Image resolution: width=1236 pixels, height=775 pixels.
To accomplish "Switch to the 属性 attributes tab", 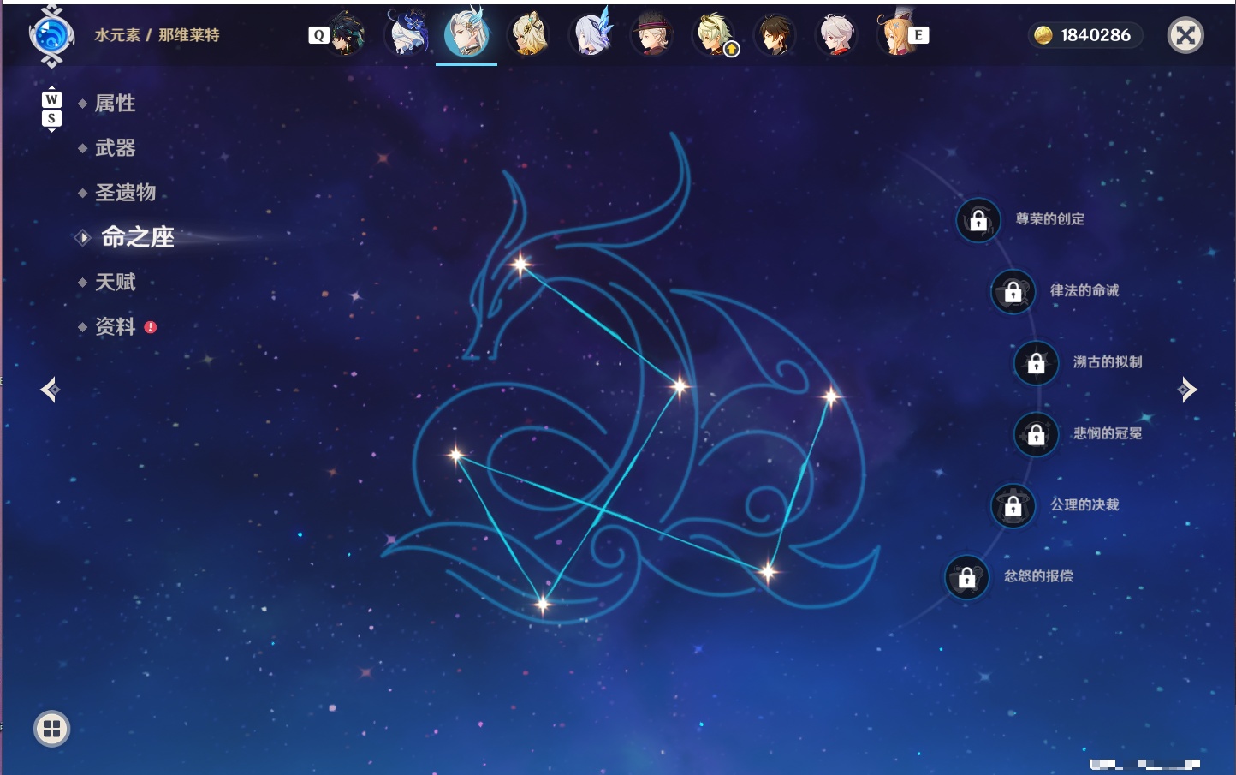I will pos(115,104).
